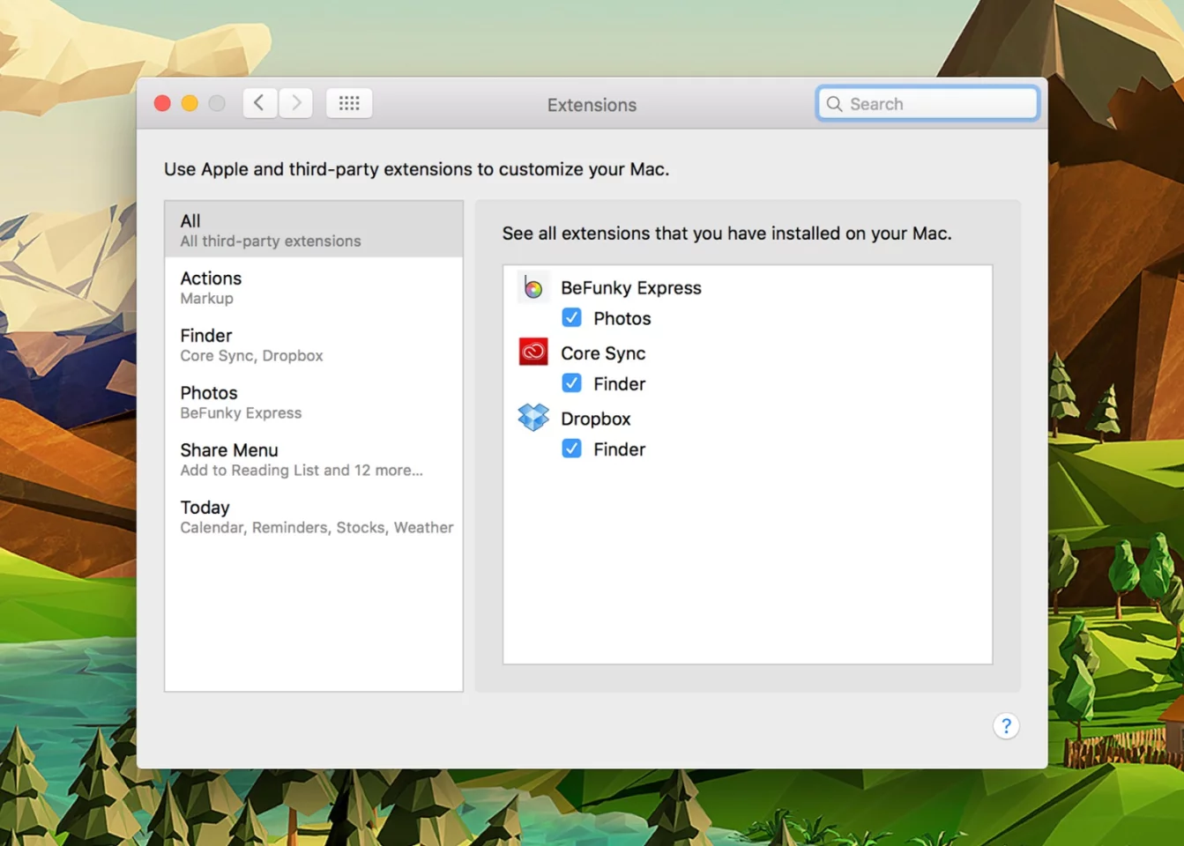Uncheck Finder under Core Sync
1184x846 pixels.
[x=571, y=382]
